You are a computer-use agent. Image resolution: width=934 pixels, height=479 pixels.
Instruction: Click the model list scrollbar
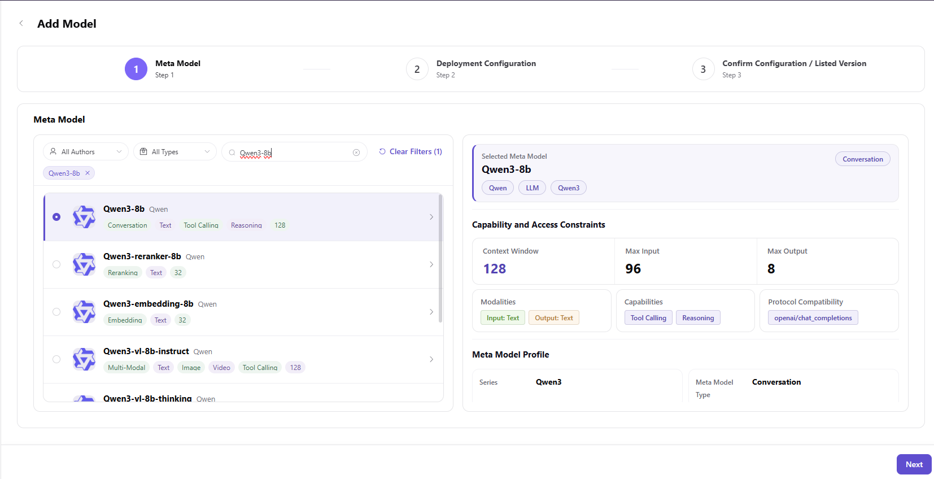point(440,259)
